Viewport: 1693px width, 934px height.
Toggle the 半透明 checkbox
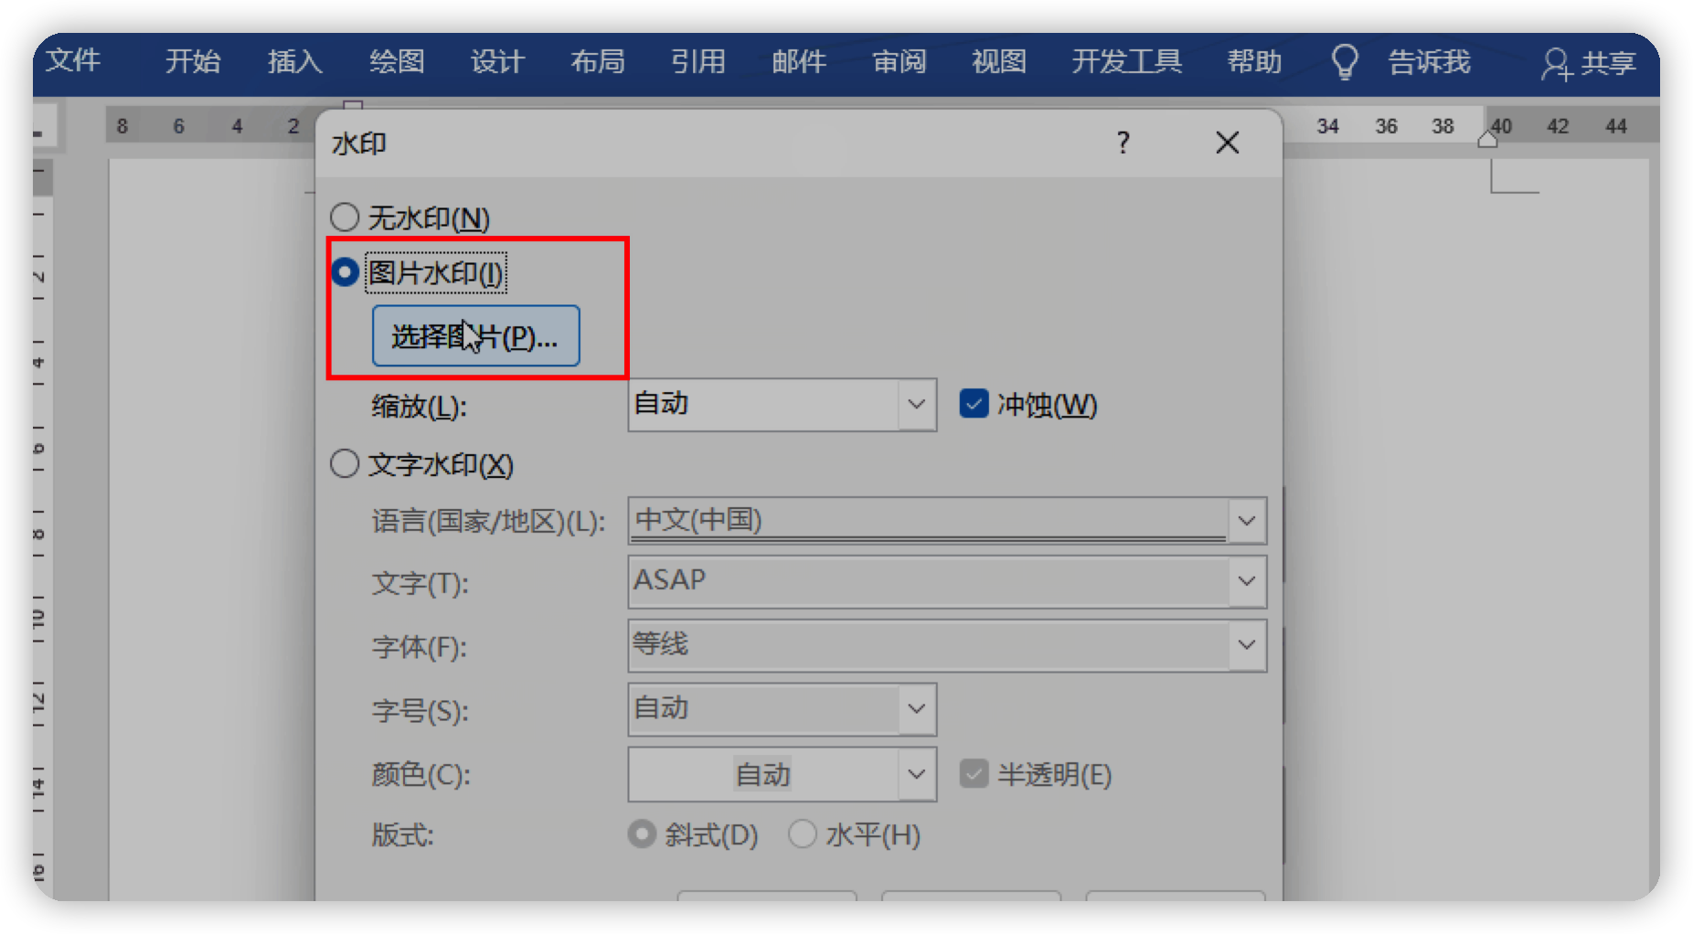point(974,774)
